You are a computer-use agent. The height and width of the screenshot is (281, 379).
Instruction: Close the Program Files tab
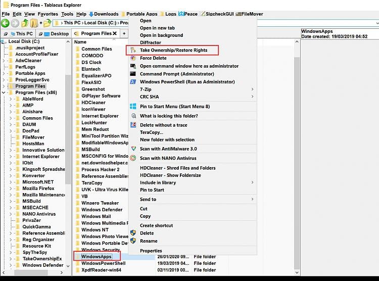pyautogui.click(x=115, y=33)
